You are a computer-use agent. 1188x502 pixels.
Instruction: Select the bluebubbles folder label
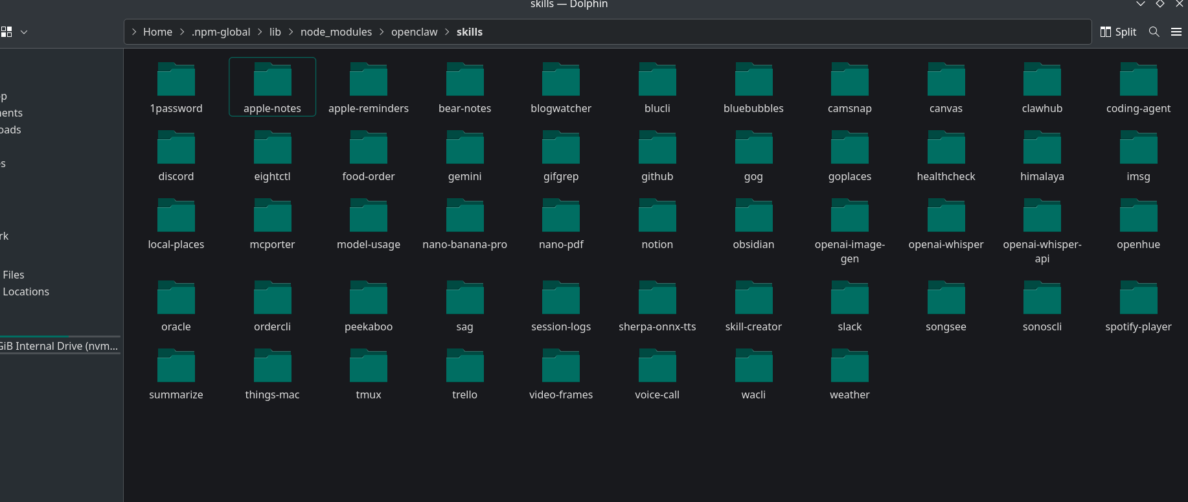[x=754, y=109]
